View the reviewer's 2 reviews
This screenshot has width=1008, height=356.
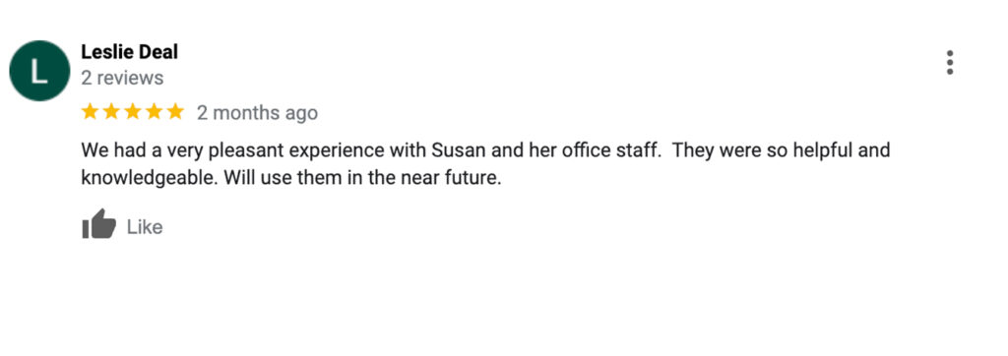tap(122, 79)
